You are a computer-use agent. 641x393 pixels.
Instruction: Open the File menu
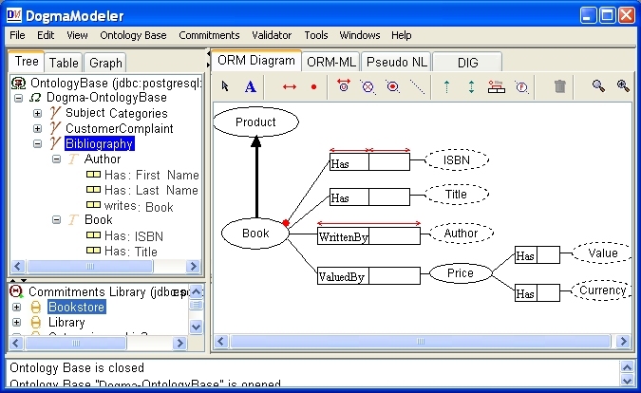tap(17, 35)
